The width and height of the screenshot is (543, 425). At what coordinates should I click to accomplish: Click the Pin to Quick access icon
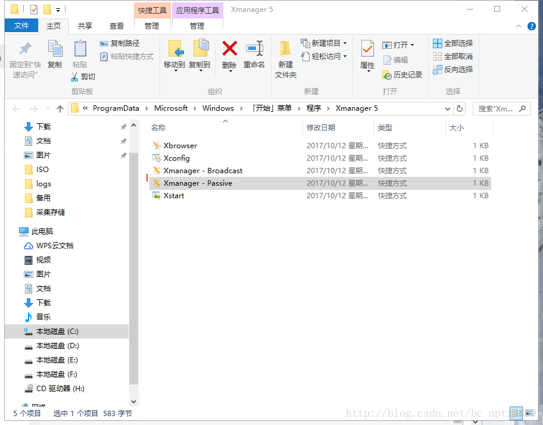[25, 48]
